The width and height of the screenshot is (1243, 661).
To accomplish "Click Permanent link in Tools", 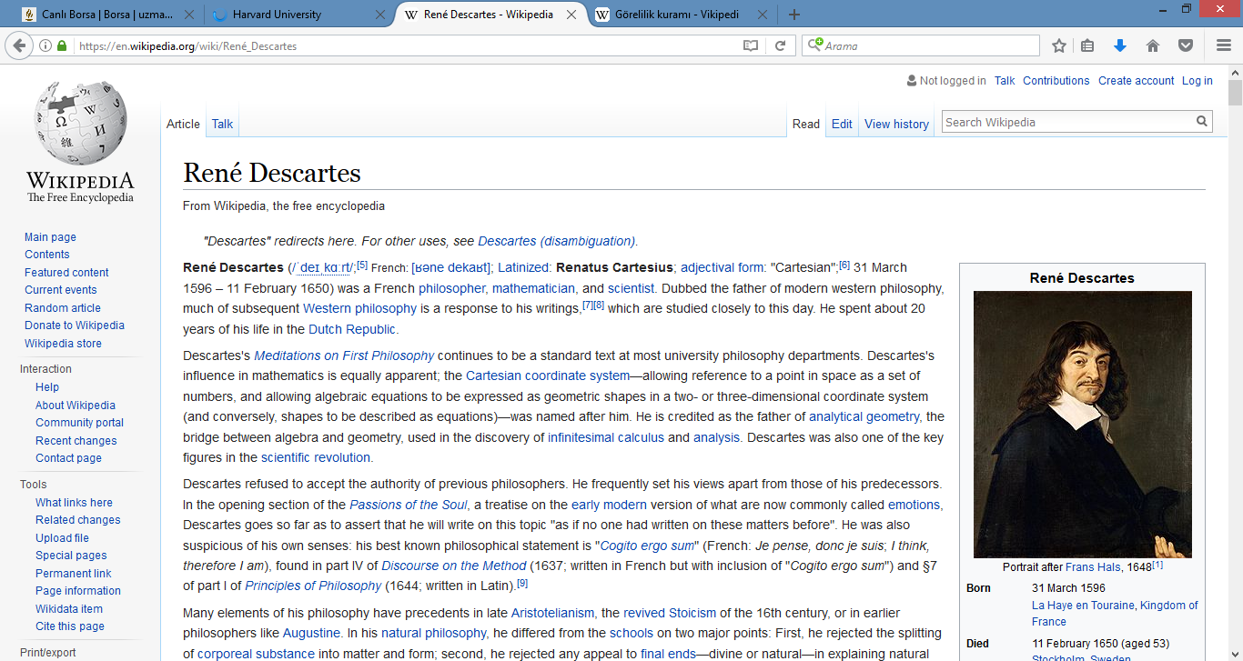I will click(74, 574).
